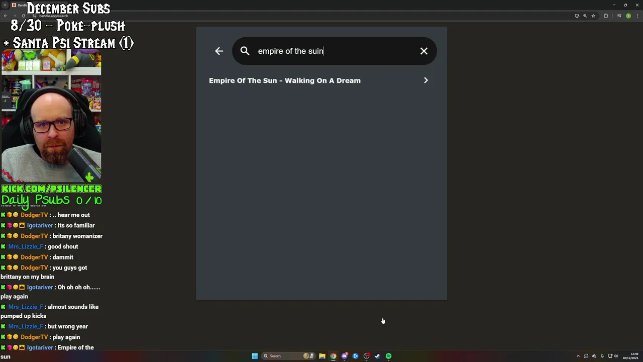Open the Chrome extensions puzzle icon
This screenshot has width=643, height=362.
coord(606,16)
